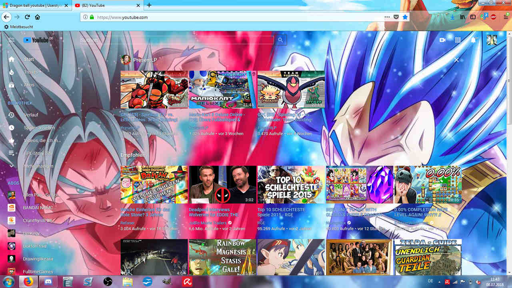Open the account avatar menu
This screenshot has width=512, height=288.
coord(492,40)
